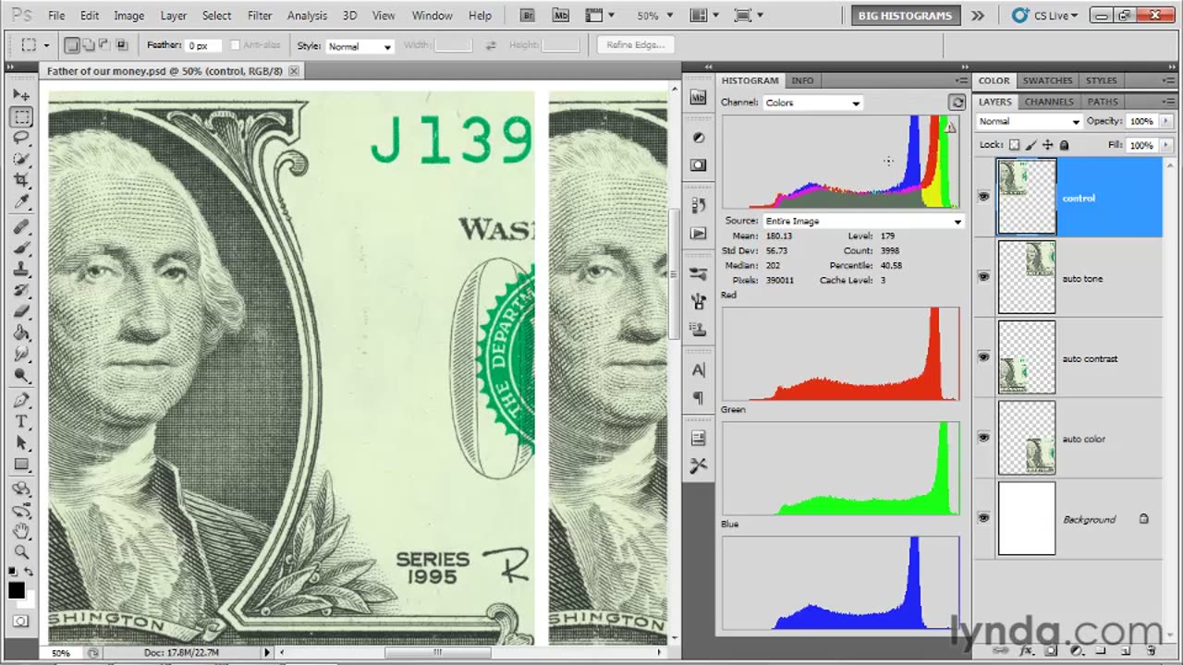1183x665 pixels.
Task: Launch Bridge from the application bar
Action: click(528, 16)
